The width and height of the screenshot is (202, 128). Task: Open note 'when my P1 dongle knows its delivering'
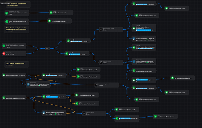click(18, 4)
